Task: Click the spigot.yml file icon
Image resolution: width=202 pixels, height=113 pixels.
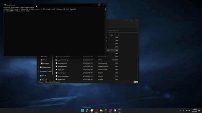Action: (x=56, y=70)
